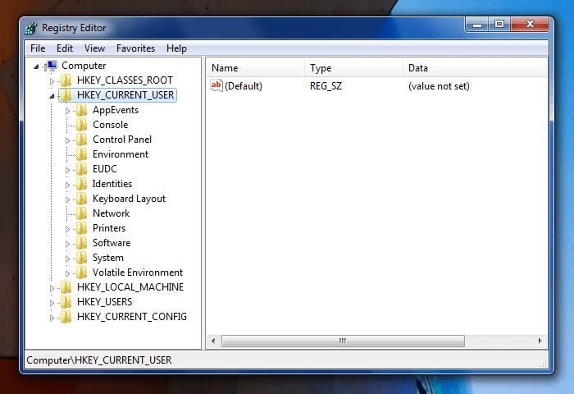This screenshot has height=394, width=574.
Task: Collapse HKEY_CURRENT_USER with its arrow
Action: coord(52,96)
